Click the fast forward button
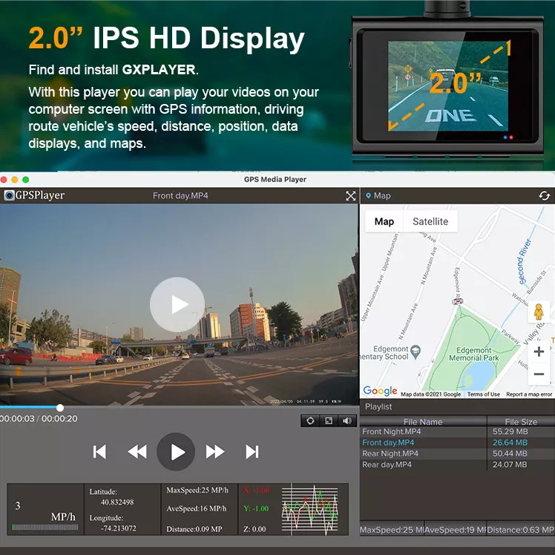The height and width of the screenshot is (555, 555). coord(215,452)
